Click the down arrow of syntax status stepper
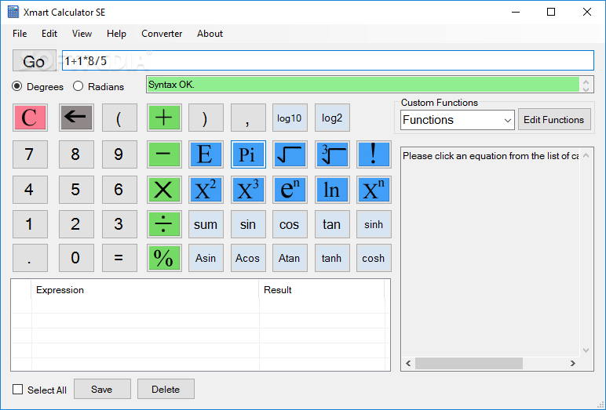606x410 pixels. pos(586,89)
